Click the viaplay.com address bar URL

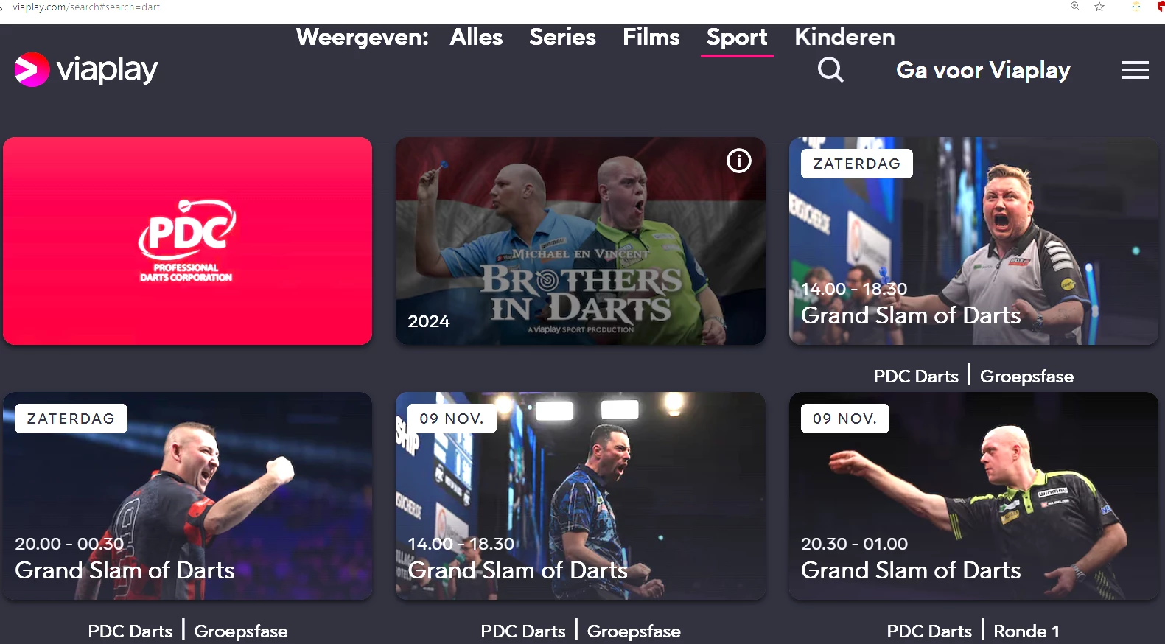point(86,7)
